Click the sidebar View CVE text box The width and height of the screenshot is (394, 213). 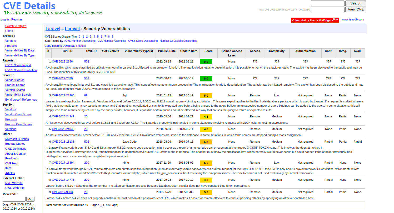(14, 199)
